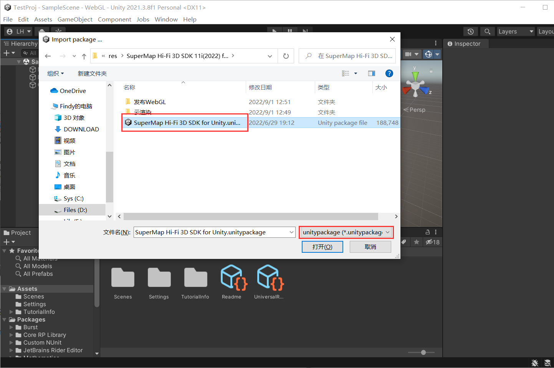Sort files by 名称 column
Image resolution: width=554 pixels, height=368 pixels.
129,87
